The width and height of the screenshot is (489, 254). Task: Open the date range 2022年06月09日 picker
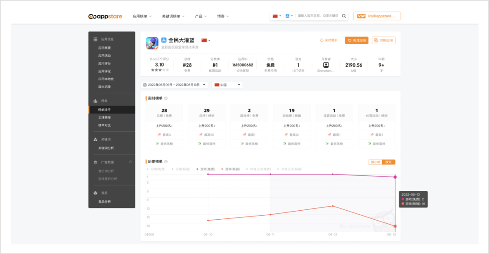(174, 85)
